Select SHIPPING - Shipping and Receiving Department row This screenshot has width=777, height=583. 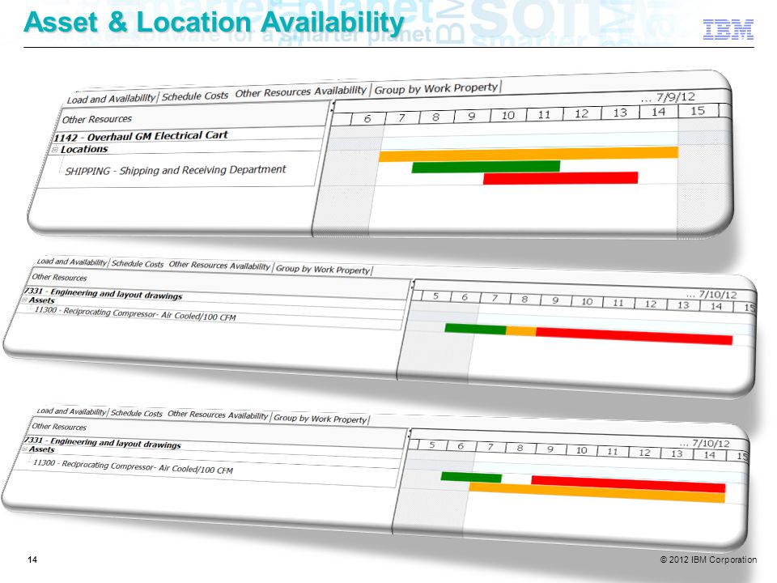(x=176, y=170)
